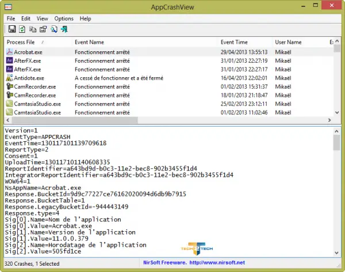
Task: Open the Options menu
Action: coord(64,18)
